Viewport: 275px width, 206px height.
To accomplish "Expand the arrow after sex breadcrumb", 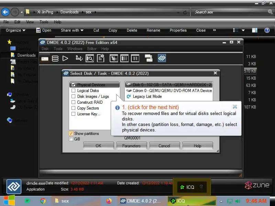I will [96, 12].
